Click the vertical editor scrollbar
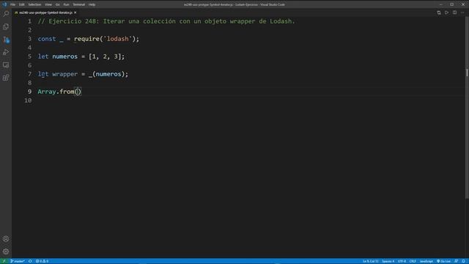Screen dimensions: 469x264 click(x=467, y=108)
